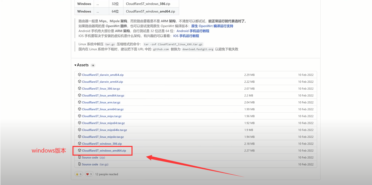372x185 pixels.
Task: Click file icon beside Source code (tar.gz)
Action: [x=79, y=164]
